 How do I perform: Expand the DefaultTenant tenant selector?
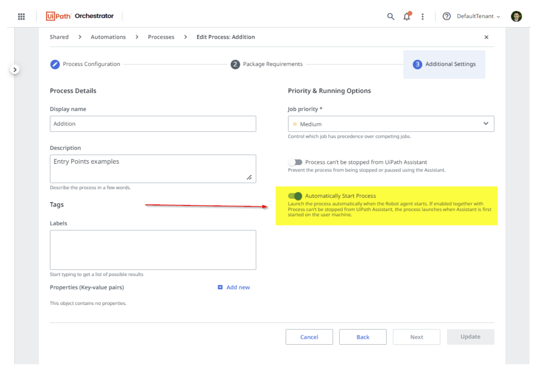click(x=478, y=16)
